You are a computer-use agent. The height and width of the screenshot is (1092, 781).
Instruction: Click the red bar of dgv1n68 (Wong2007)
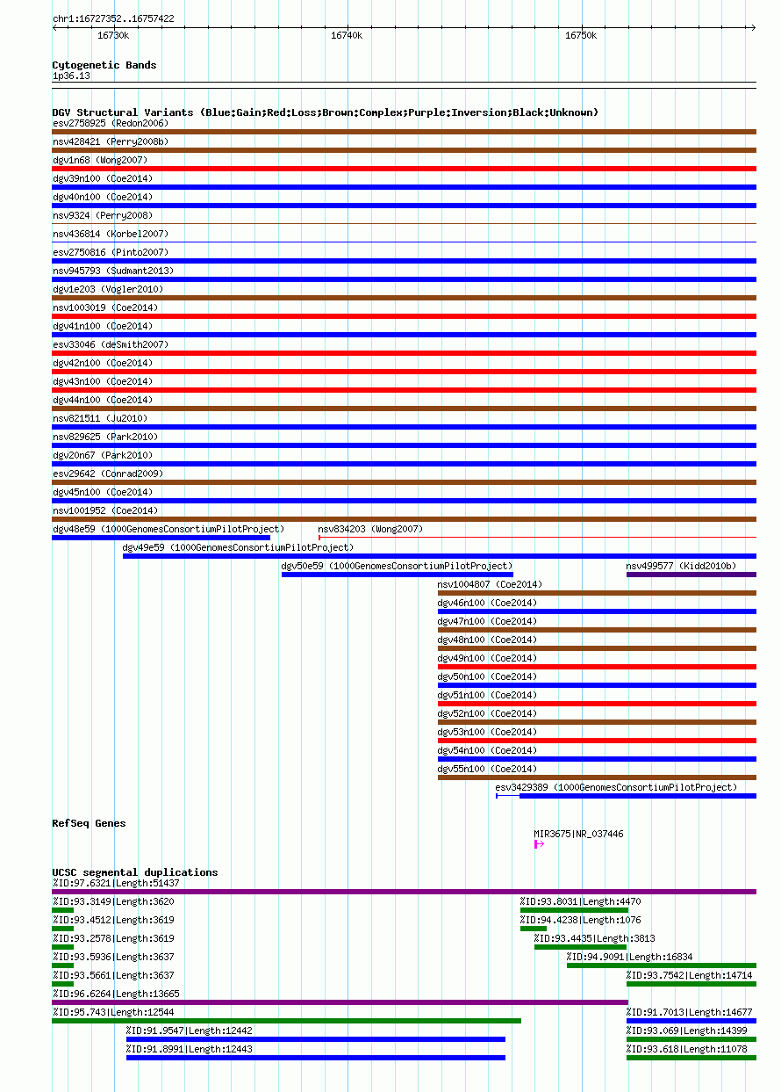pos(404,169)
